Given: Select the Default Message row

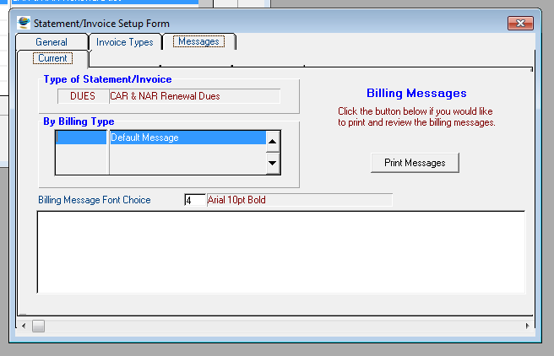Looking at the screenshot, I should [186, 138].
